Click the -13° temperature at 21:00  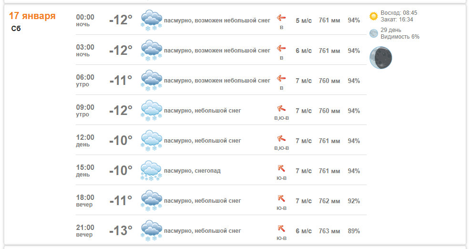pyautogui.click(x=121, y=231)
